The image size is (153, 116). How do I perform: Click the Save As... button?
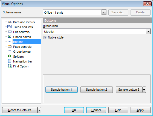118,12
